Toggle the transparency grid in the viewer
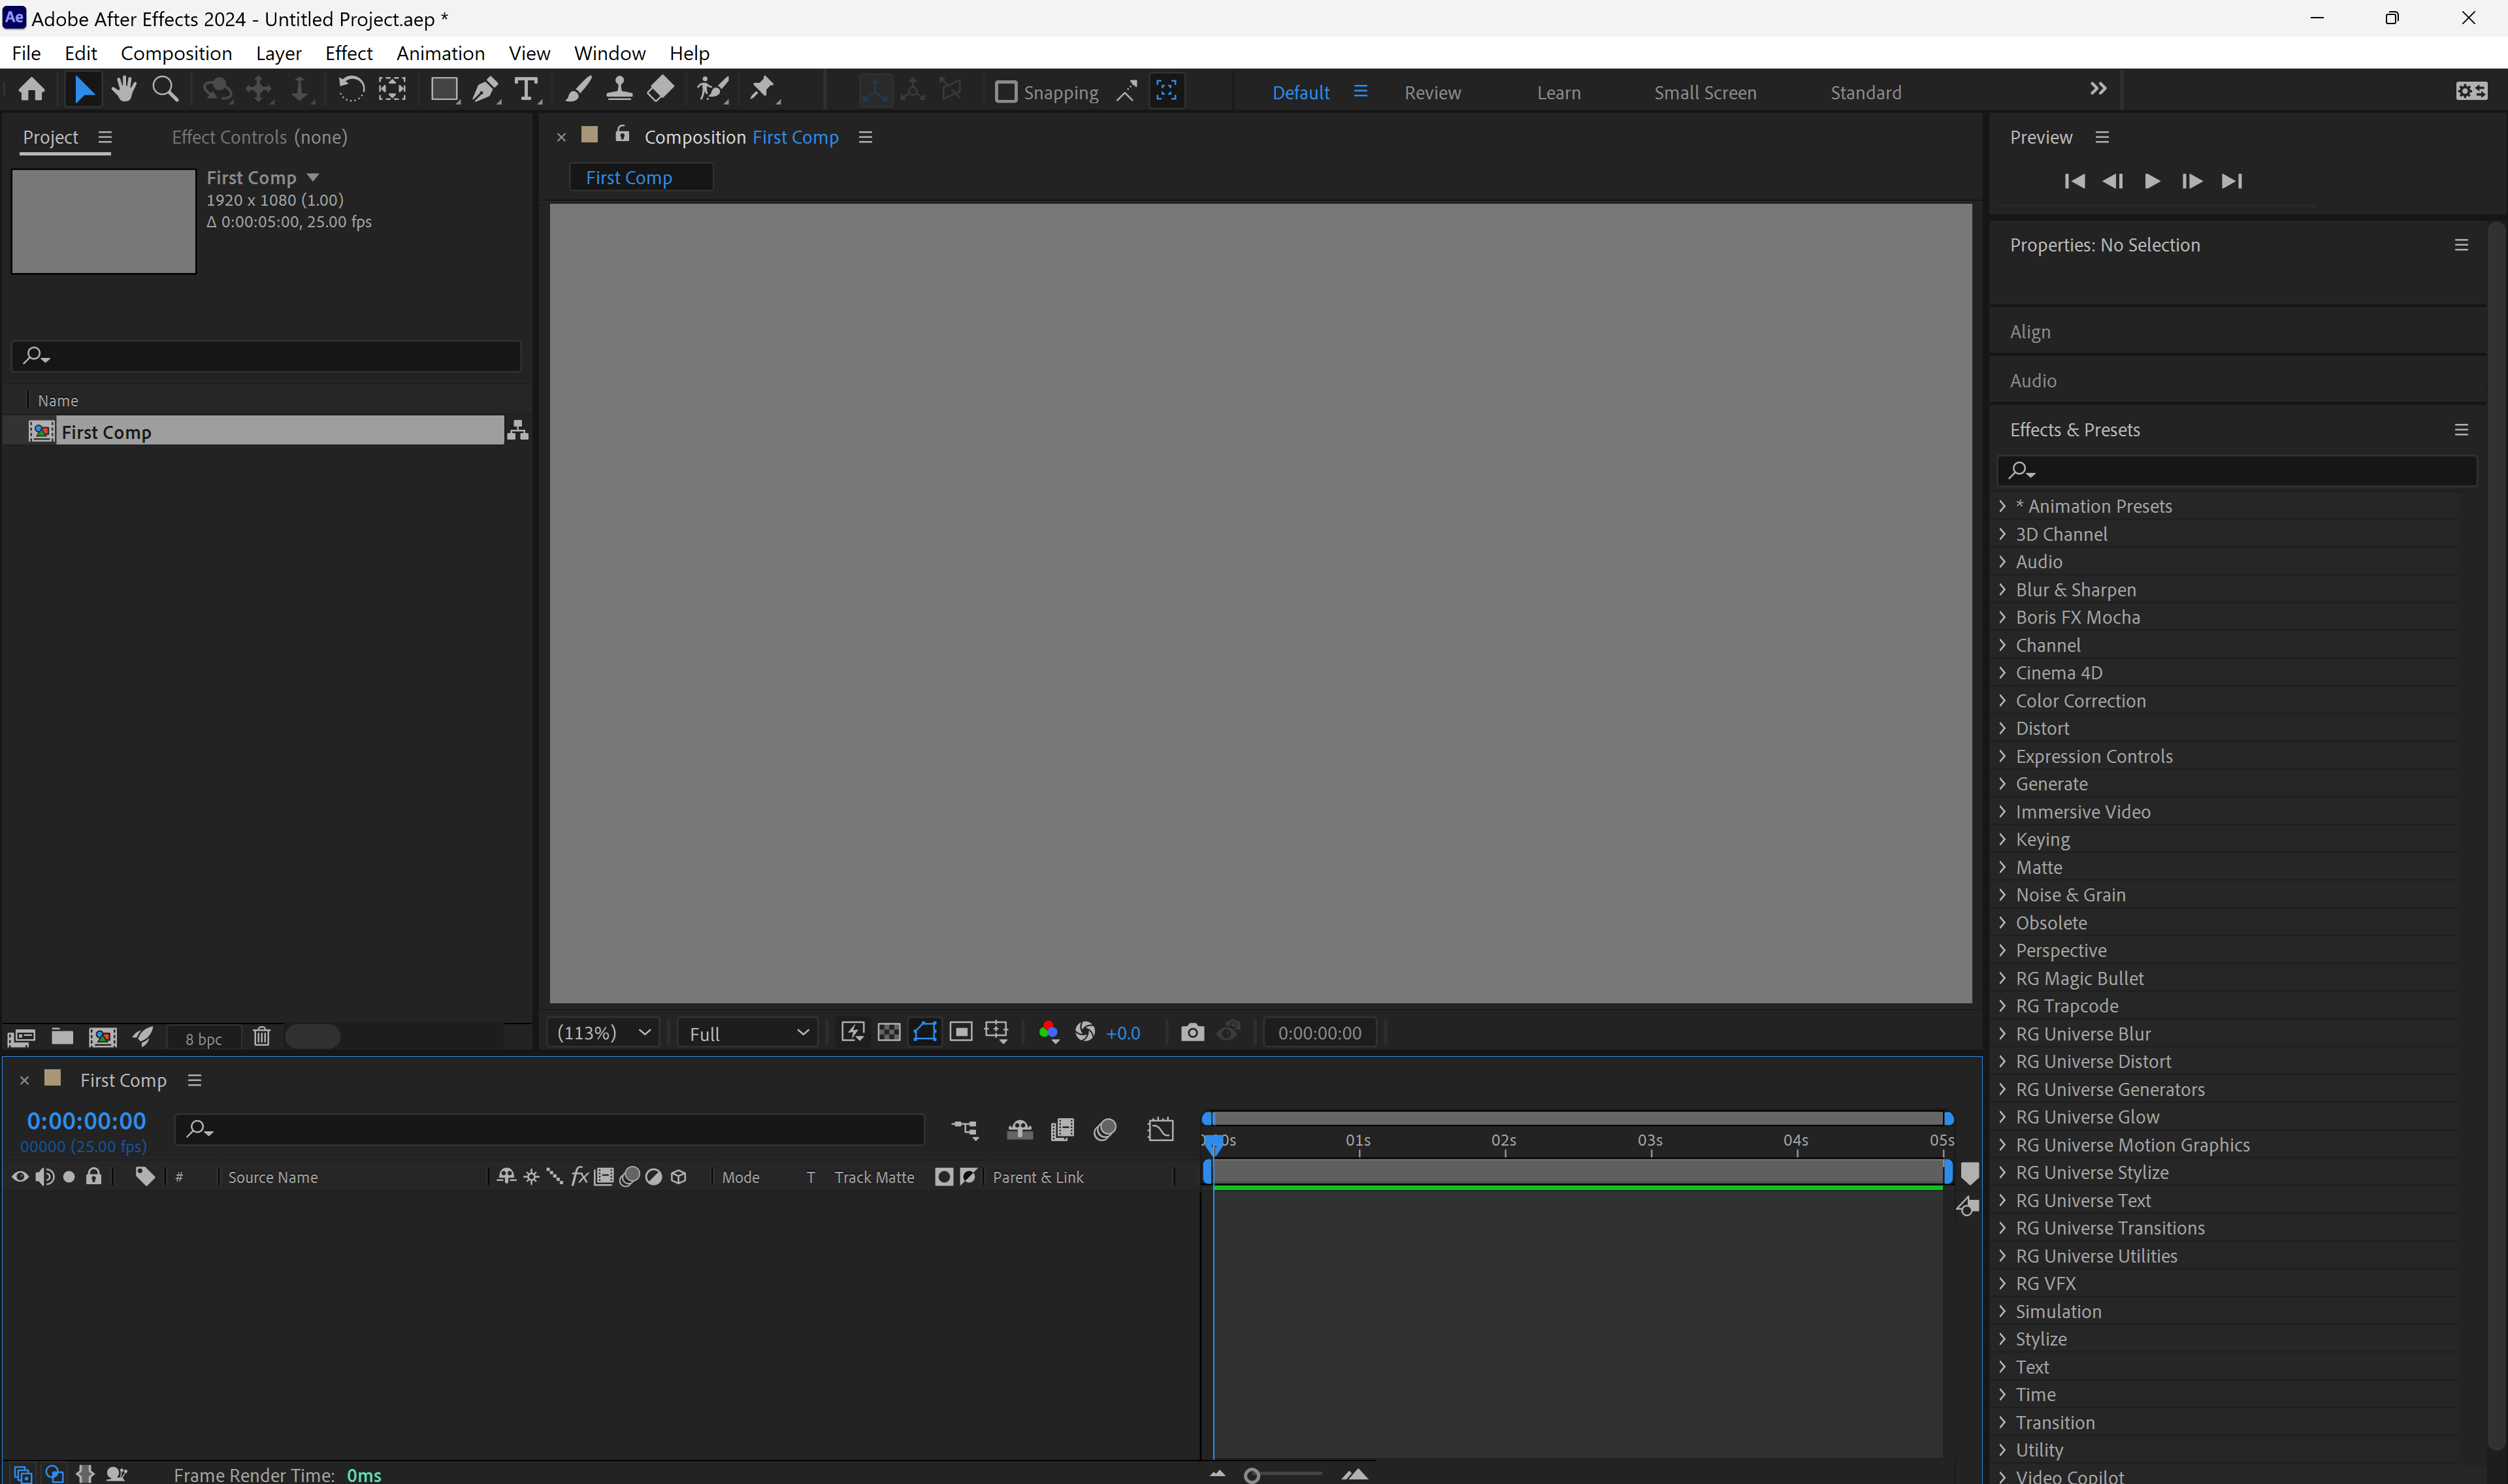This screenshot has width=2508, height=1484. pyautogui.click(x=888, y=1032)
